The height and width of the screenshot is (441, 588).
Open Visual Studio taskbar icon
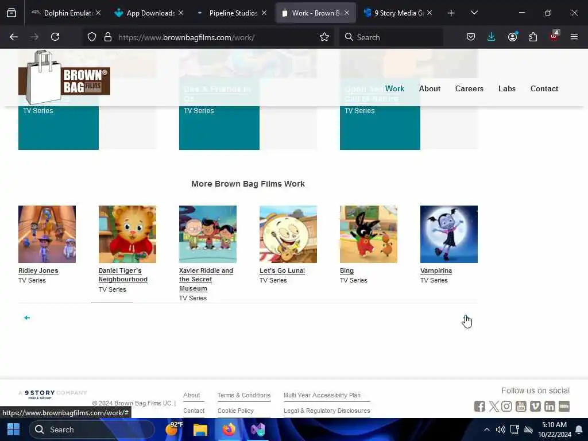[258, 430]
